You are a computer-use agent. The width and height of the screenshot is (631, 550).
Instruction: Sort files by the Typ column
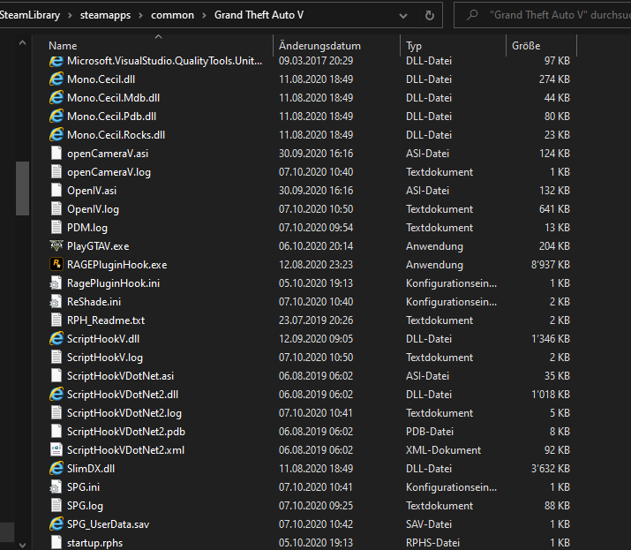coord(414,45)
